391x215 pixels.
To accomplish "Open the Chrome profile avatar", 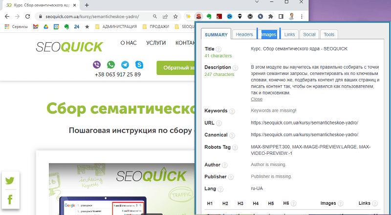I will click(291, 17).
